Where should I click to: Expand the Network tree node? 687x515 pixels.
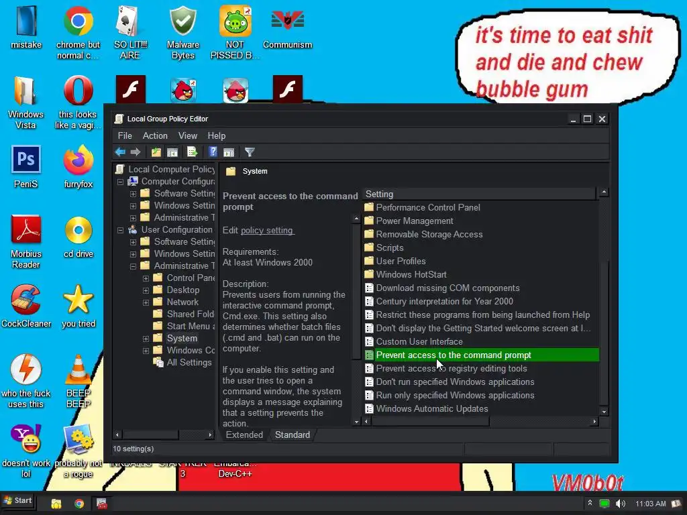point(146,302)
